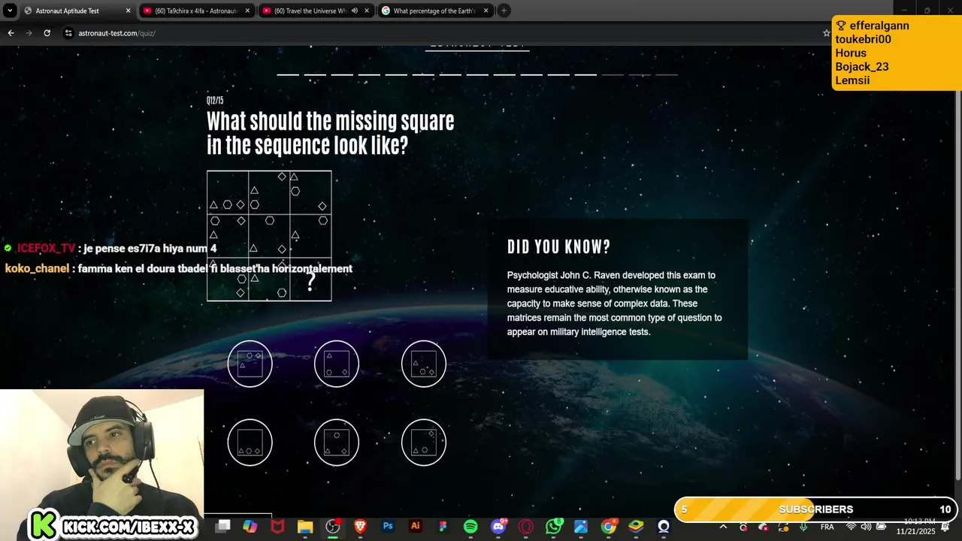Viewport: 962px width, 541px height.
Task: Open Illustrator from taskbar
Action: [x=415, y=527]
